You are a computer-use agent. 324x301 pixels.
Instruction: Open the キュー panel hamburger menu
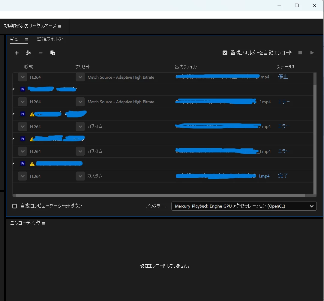point(27,40)
